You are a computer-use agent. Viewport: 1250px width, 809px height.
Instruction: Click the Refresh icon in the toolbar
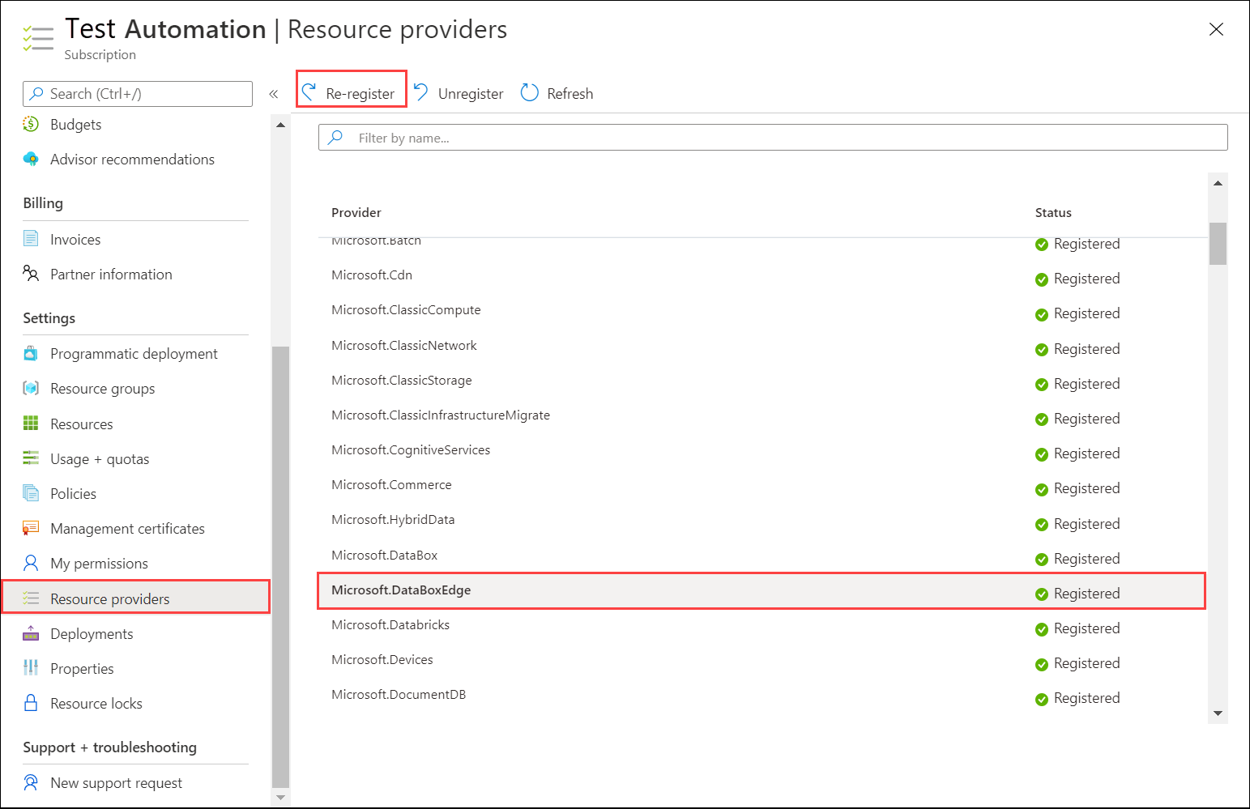529,92
